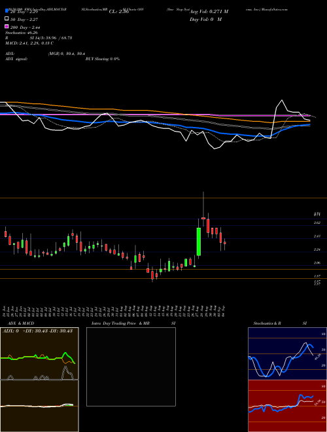Click the empty Intra Day trading chart panel
This screenshot has height=432, width=327.
click(x=131, y=367)
